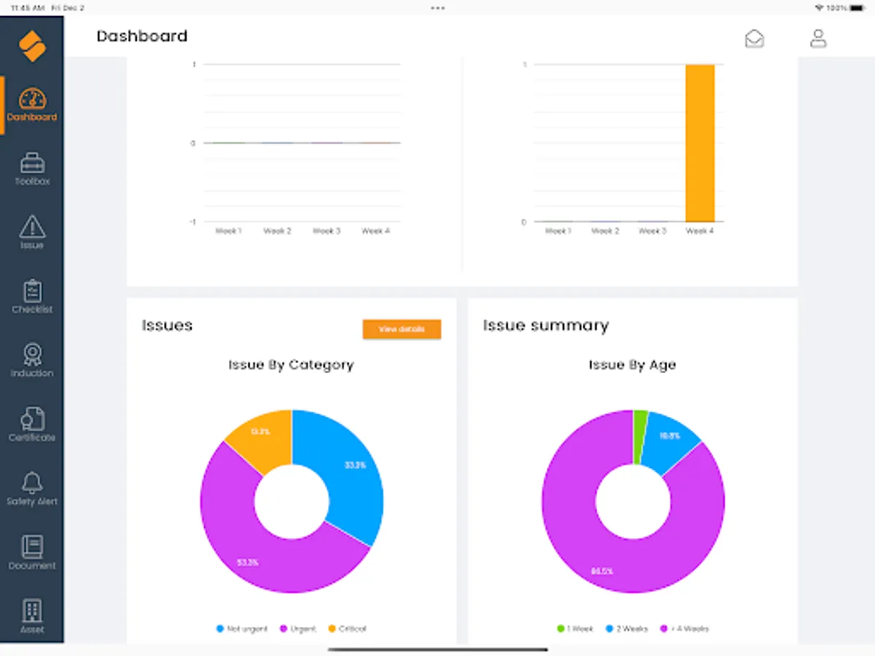This screenshot has height=656, width=875.
Task: Open the user profile icon
Action: pos(818,38)
